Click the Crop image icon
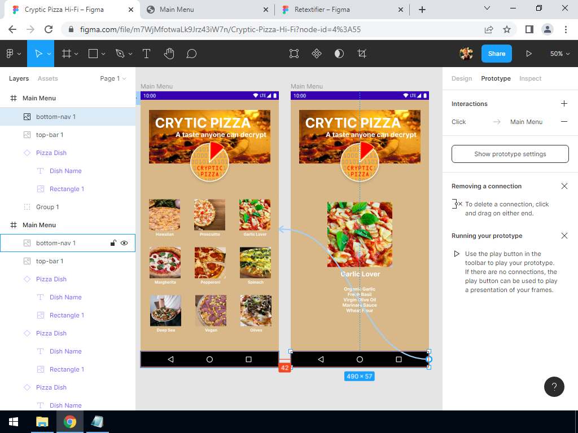 [x=362, y=54]
